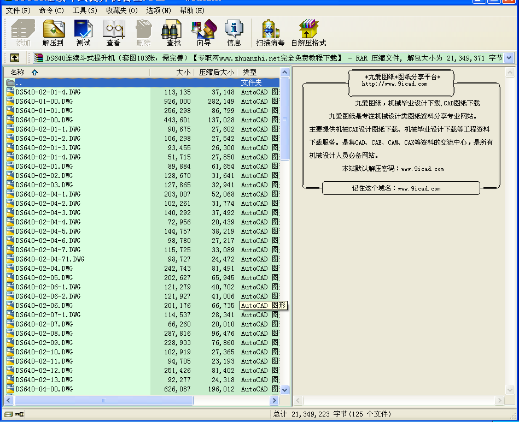Select file DS640-02-09.DWG
Image resolution: width=519 pixels, height=422 pixels.
(x=44, y=343)
